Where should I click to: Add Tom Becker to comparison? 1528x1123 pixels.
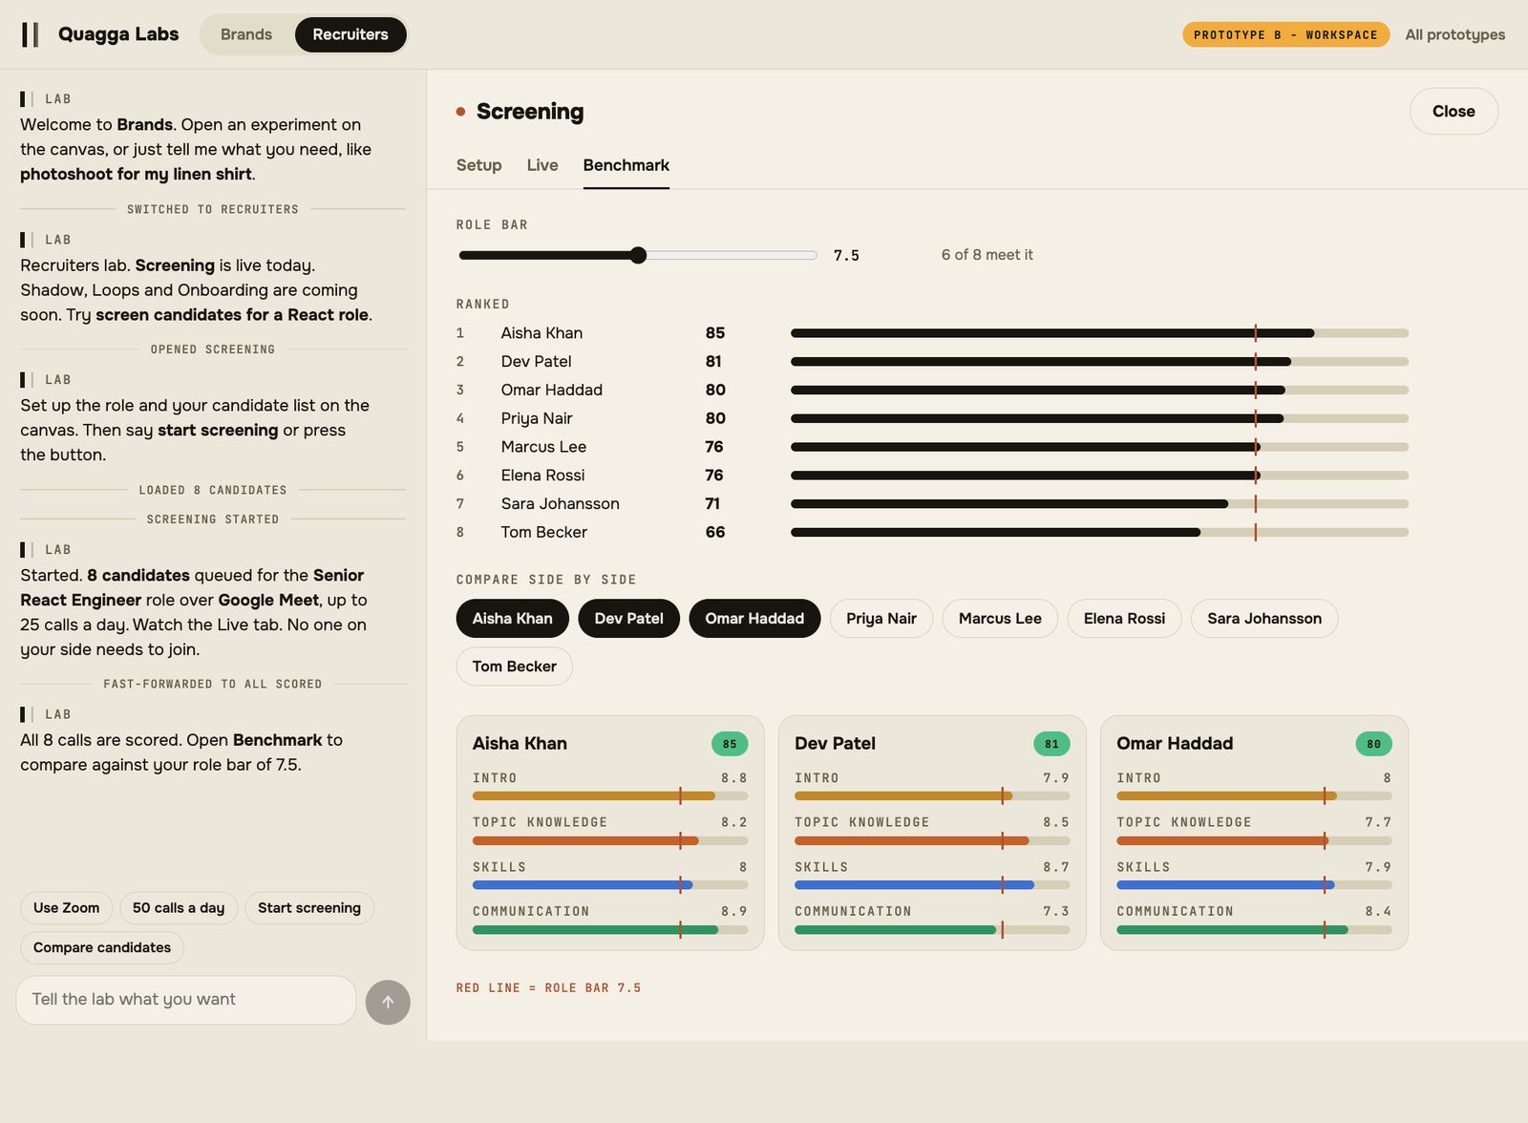tap(514, 667)
